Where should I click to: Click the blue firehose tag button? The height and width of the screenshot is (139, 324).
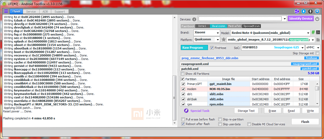click(311, 58)
